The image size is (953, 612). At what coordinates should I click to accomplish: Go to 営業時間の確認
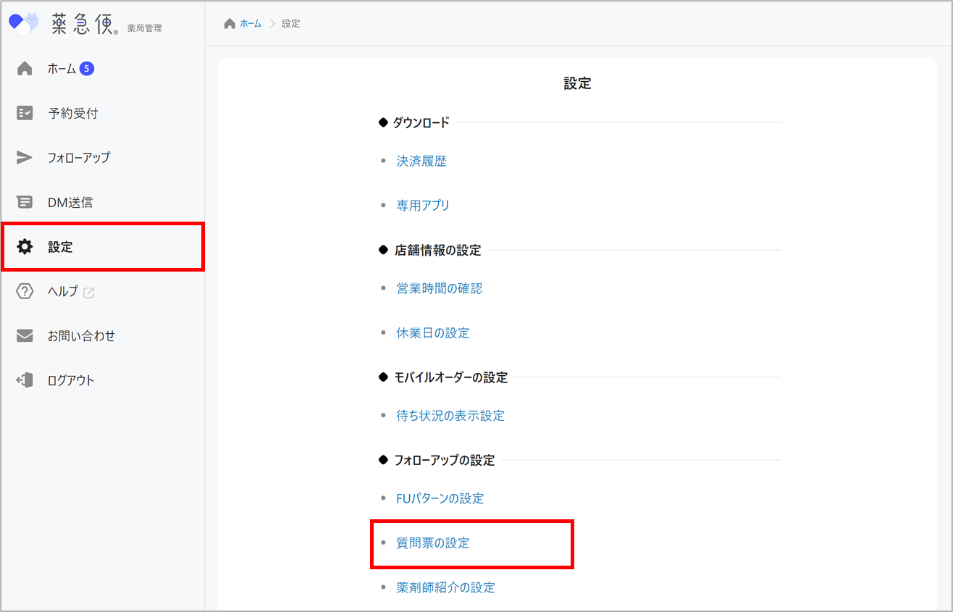click(x=439, y=288)
